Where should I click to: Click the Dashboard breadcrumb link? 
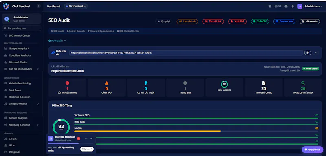click(x=54, y=7)
